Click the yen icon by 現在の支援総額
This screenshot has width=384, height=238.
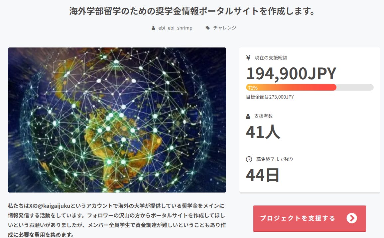[x=248, y=58]
